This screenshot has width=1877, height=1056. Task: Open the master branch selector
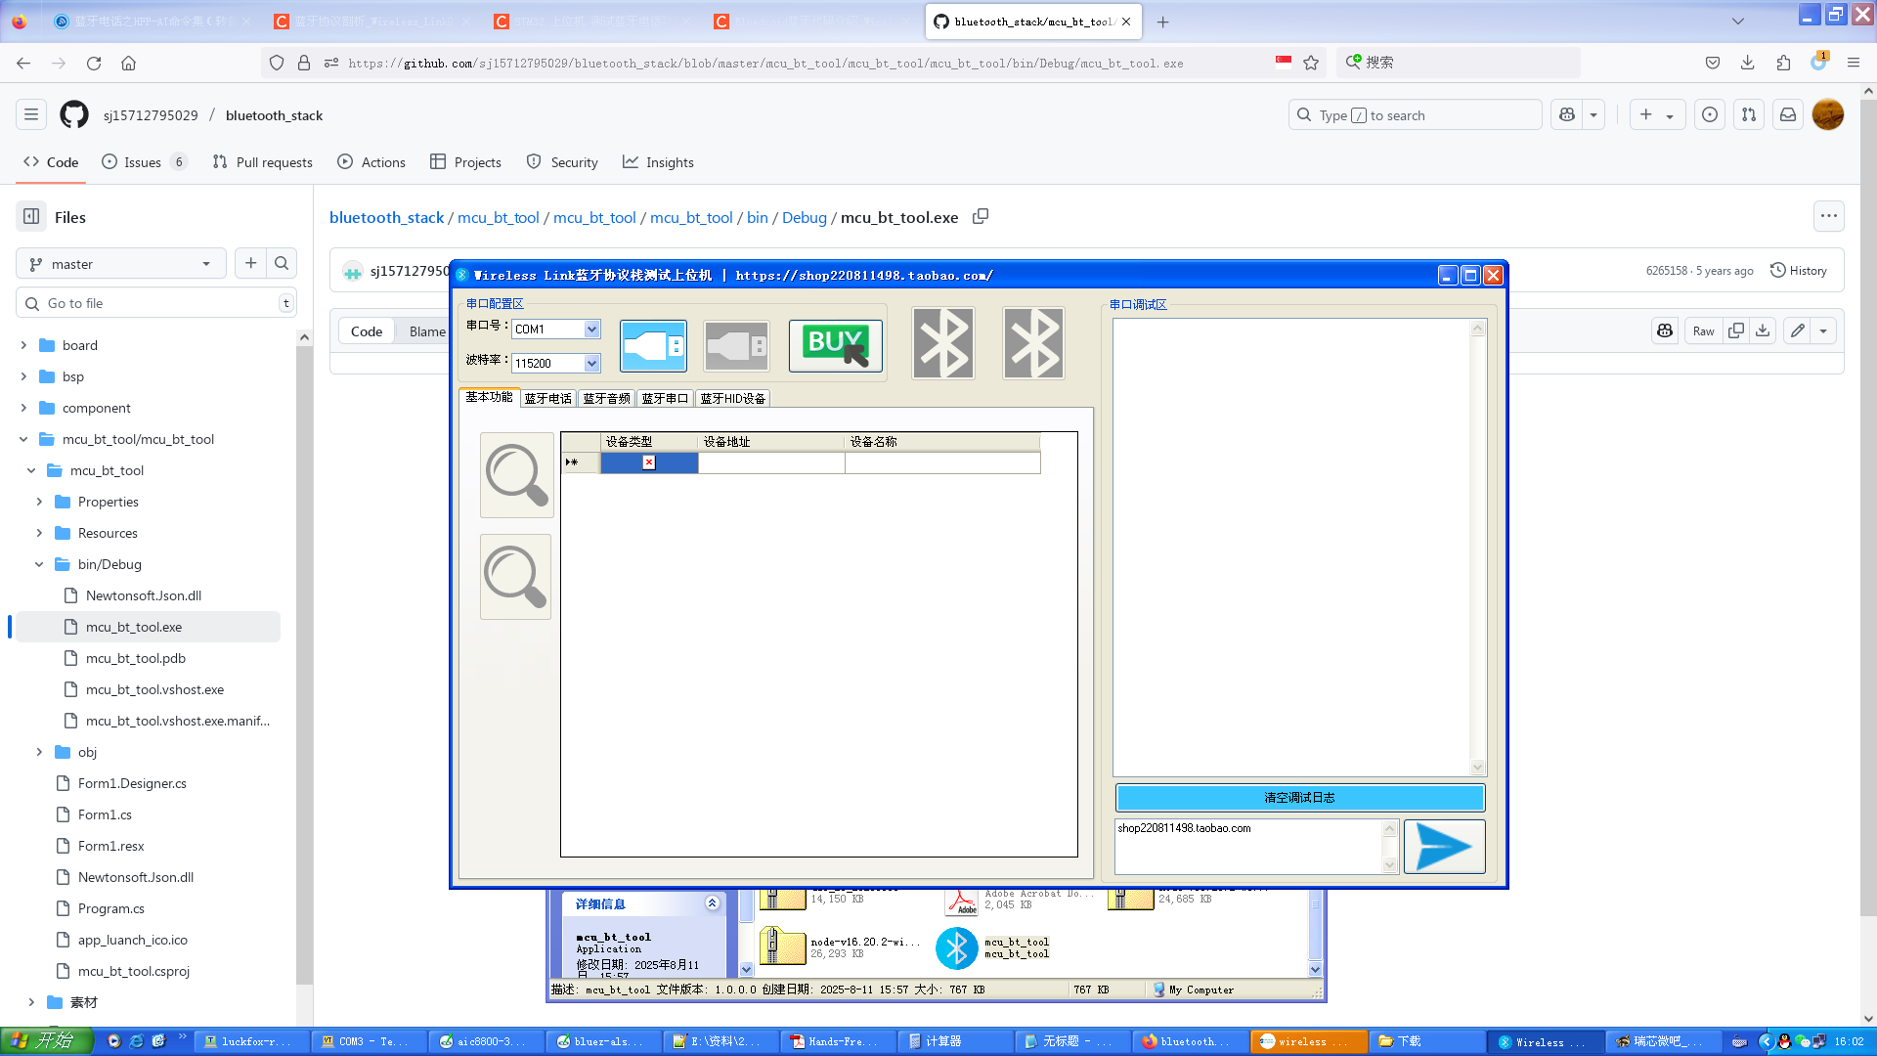pos(121,264)
